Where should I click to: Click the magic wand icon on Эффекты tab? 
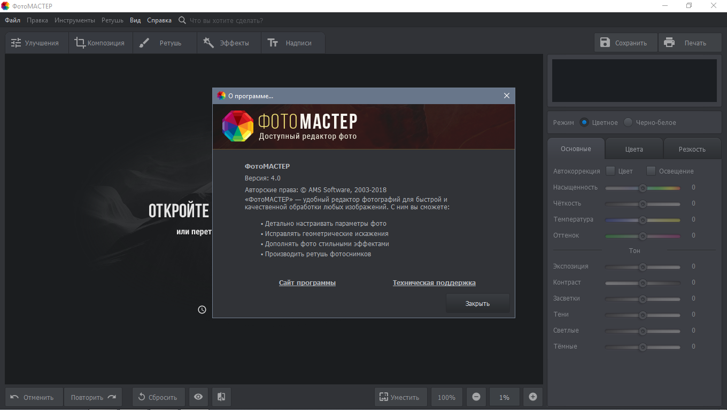(208, 43)
